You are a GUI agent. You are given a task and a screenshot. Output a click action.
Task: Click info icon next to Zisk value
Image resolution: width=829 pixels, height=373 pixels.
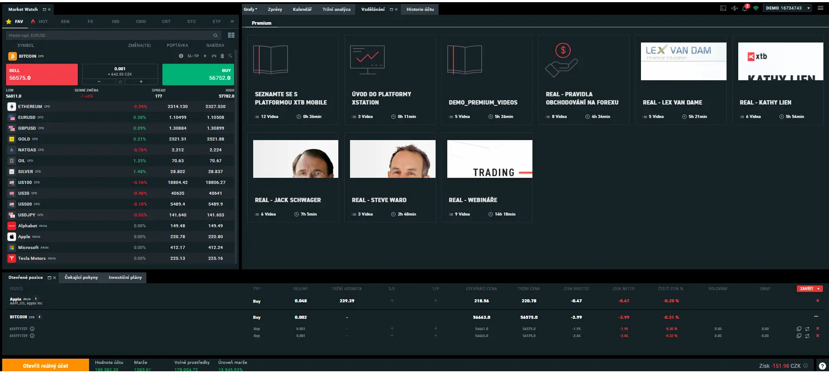tap(806, 366)
